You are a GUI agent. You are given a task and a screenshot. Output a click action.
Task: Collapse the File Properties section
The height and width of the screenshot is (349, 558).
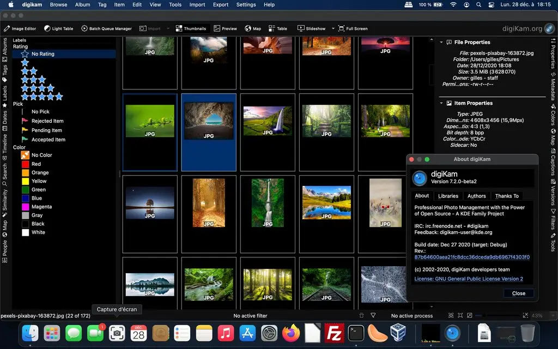[441, 42]
